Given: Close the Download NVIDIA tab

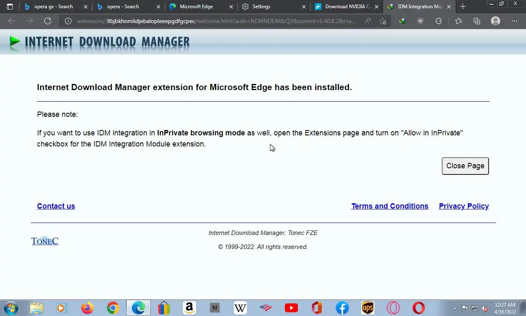Looking at the screenshot, I should (x=376, y=7).
